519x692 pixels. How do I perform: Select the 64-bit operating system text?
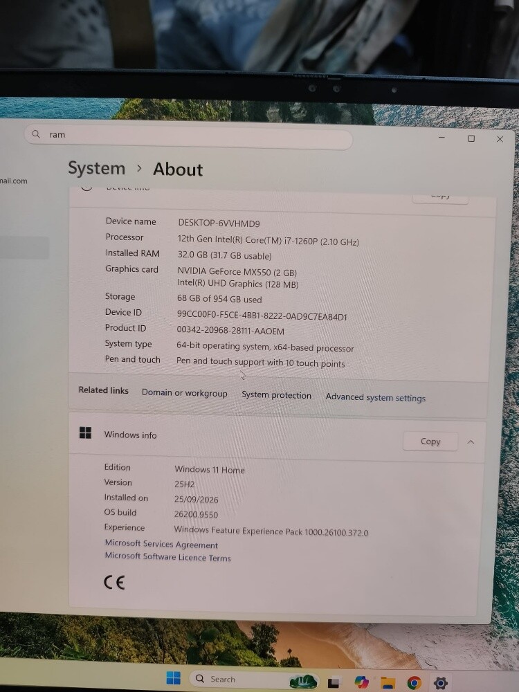point(265,348)
